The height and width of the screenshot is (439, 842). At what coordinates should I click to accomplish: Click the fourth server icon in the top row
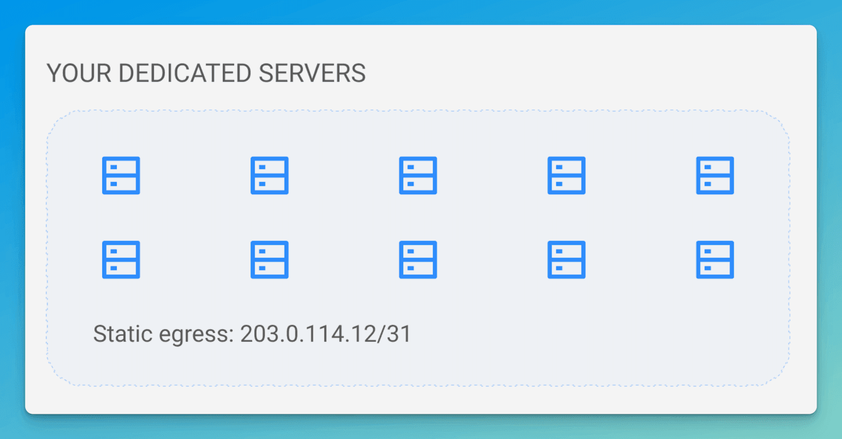point(566,175)
